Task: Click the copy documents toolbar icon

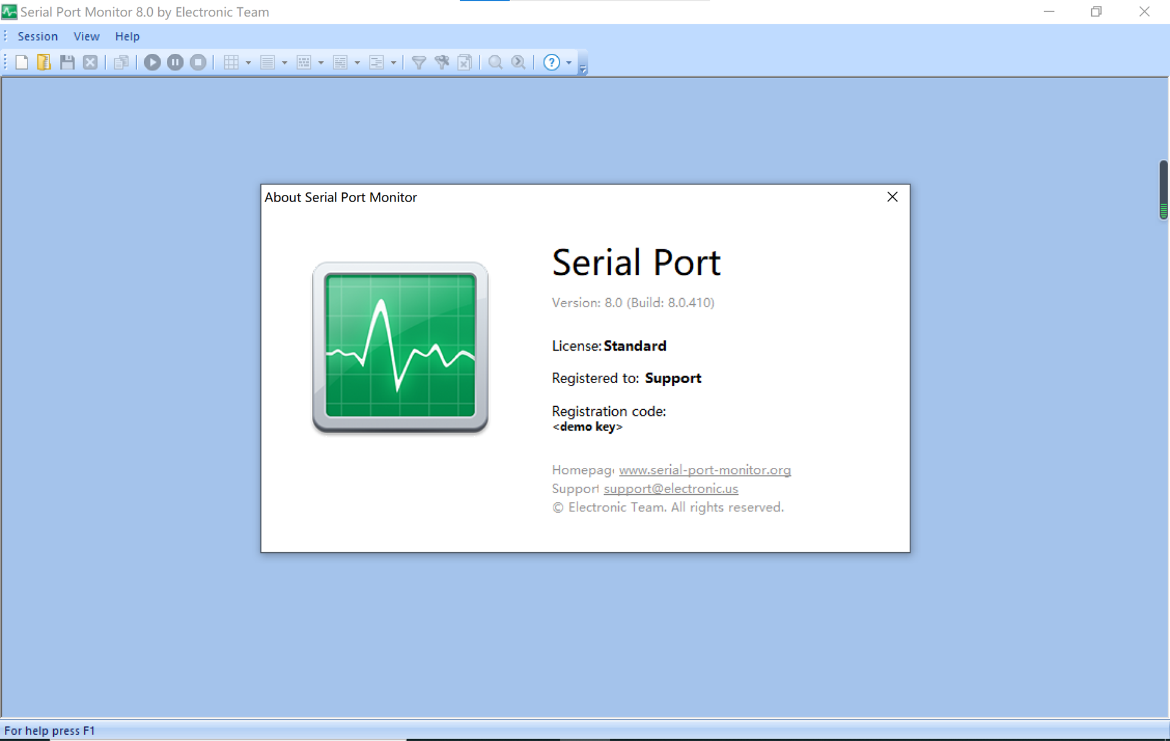Action: point(121,62)
